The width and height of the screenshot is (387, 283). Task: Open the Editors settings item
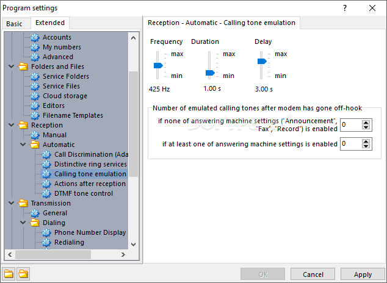pyautogui.click(x=54, y=106)
